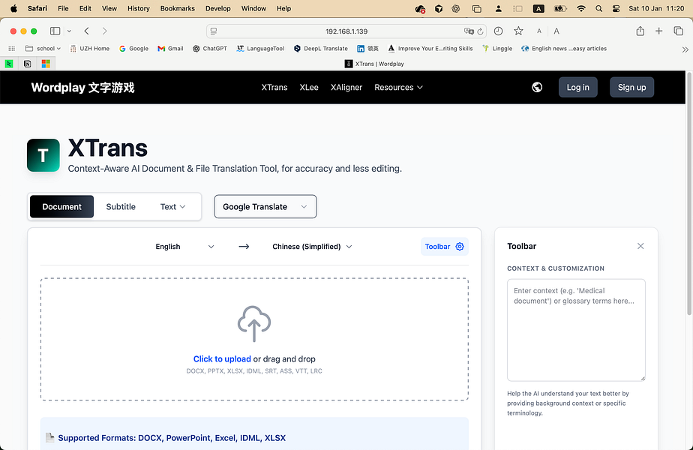Show more bookmarks with double chevron
This screenshot has width=693, height=450.
tap(685, 49)
